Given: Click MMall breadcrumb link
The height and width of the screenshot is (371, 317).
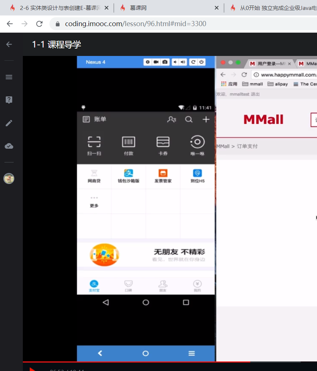Looking at the screenshot, I should (223, 146).
